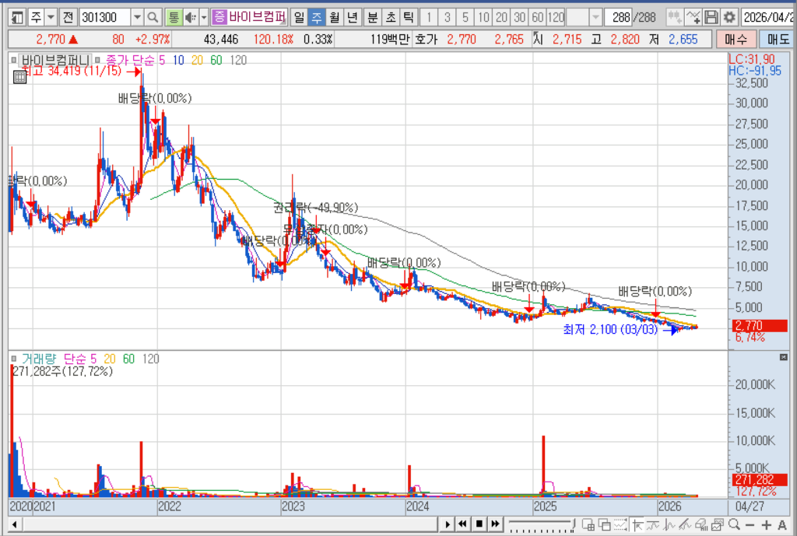The image size is (797, 536).
Task: Click the trend line drawing icon
Action: pyautogui.click(x=685, y=524)
